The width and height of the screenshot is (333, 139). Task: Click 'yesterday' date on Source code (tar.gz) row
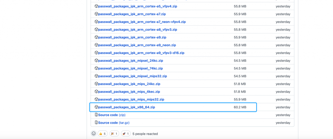click(283, 123)
